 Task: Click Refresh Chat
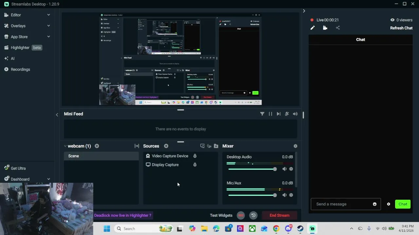tap(401, 28)
